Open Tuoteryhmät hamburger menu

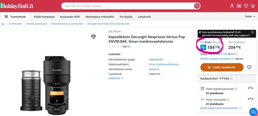(x=16, y=17)
